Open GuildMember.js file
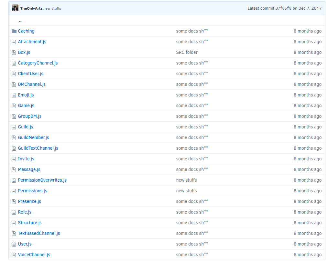Screen dimensions: 328x262 click(33, 137)
